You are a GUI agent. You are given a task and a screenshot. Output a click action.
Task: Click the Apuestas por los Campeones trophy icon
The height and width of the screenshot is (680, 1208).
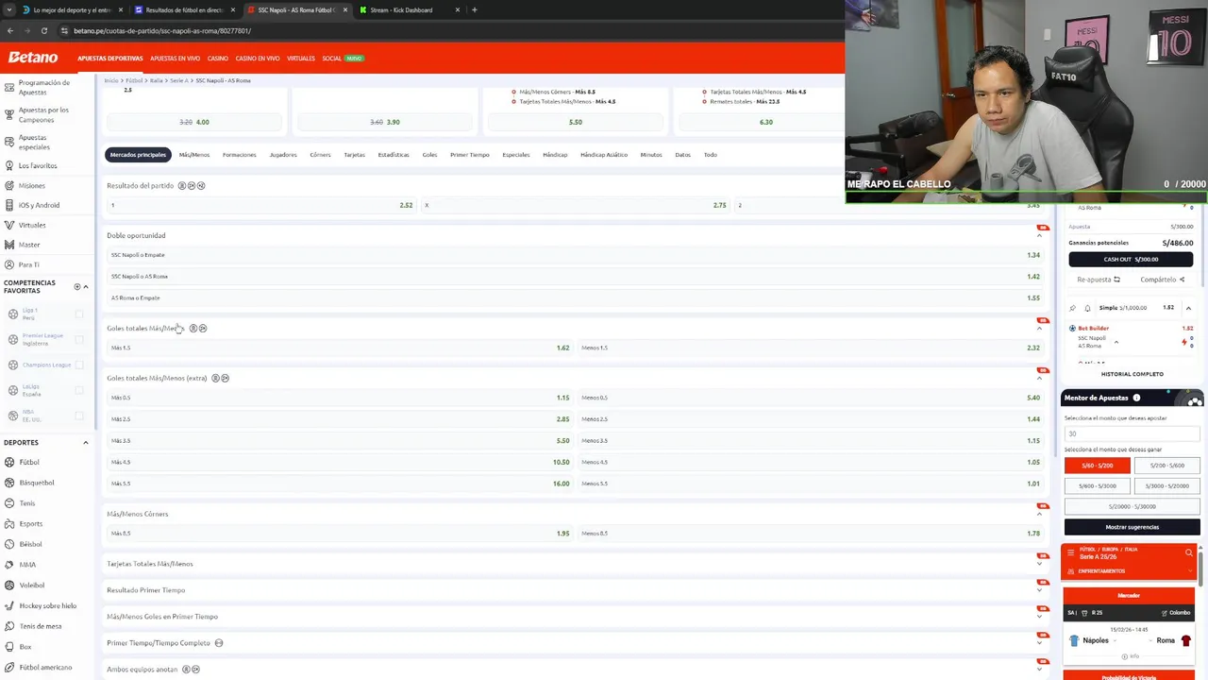9,114
